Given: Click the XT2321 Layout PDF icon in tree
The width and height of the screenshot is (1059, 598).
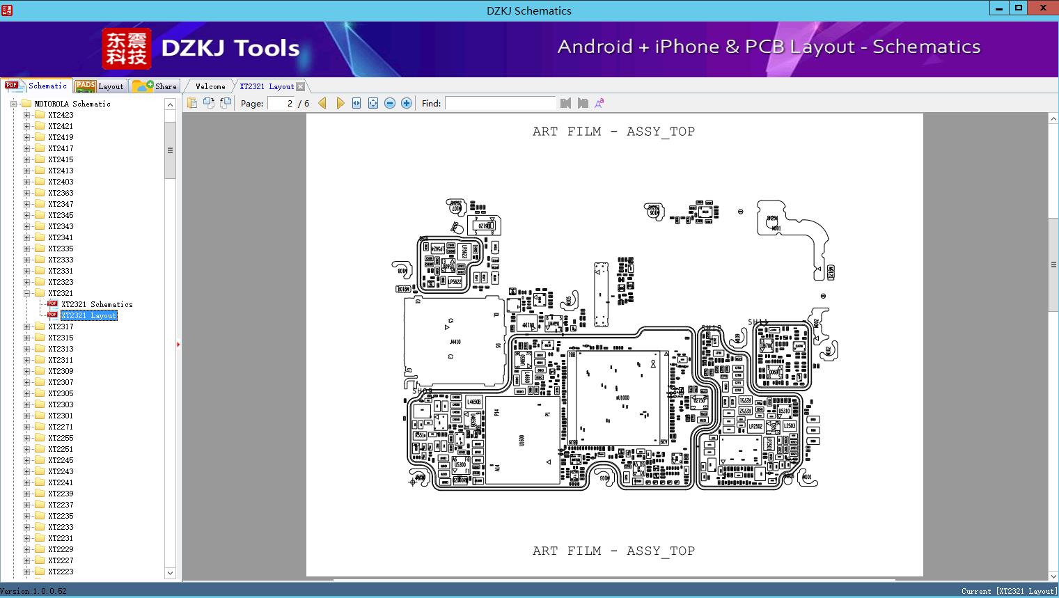Looking at the screenshot, I should tap(52, 315).
